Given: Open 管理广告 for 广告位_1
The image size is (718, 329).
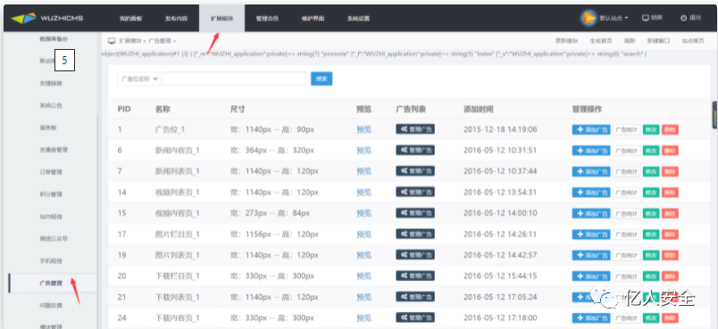Looking at the screenshot, I should point(415,129).
